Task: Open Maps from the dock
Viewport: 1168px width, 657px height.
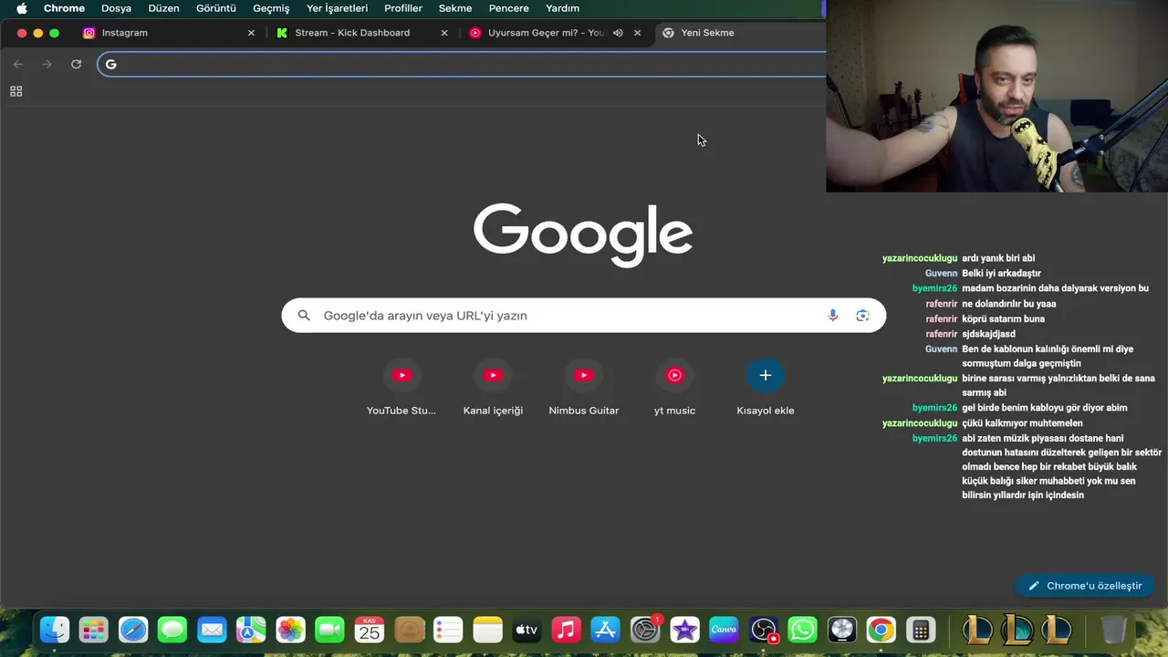Action: click(251, 630)
